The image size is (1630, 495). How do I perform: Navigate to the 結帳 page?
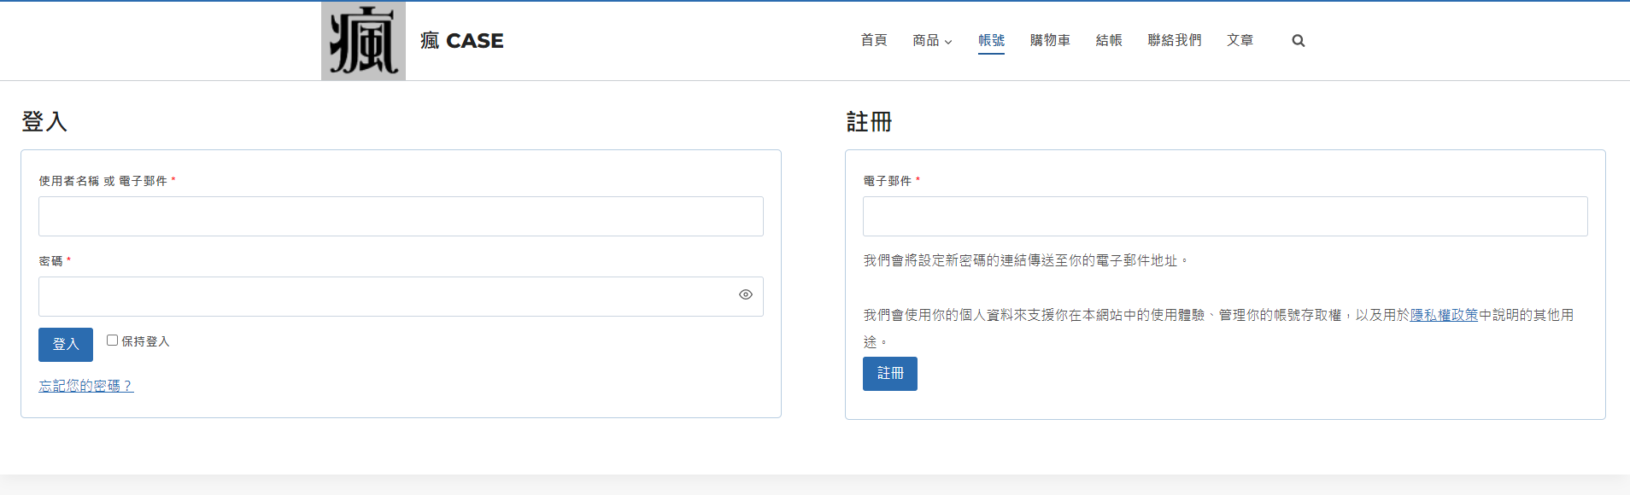click(1109, 41)
